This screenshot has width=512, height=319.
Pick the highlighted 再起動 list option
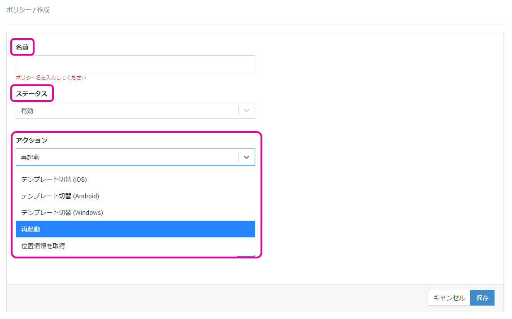[135, 229]
